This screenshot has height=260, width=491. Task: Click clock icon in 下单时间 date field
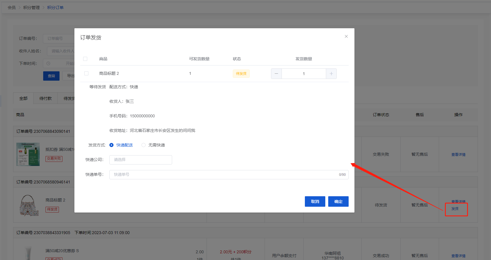[x=48, y=63]
